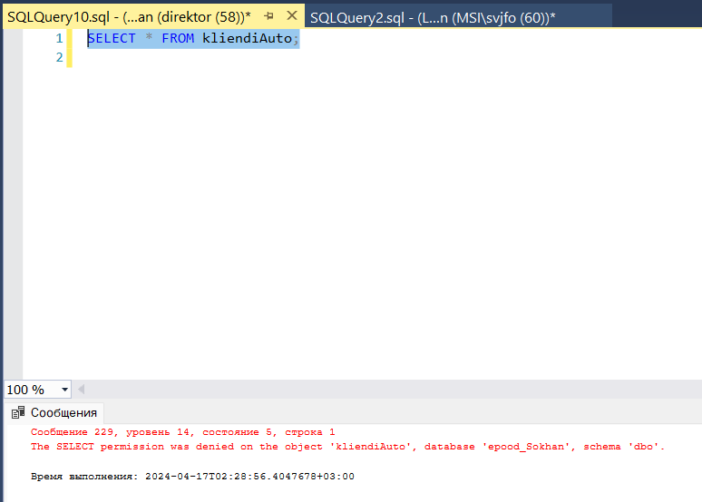Click the Сообщения tab icon

pos(18,412)
